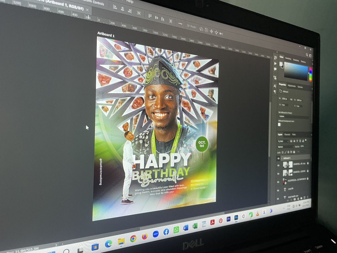Select the 3D pan mode icon

[x=211, y=31]
